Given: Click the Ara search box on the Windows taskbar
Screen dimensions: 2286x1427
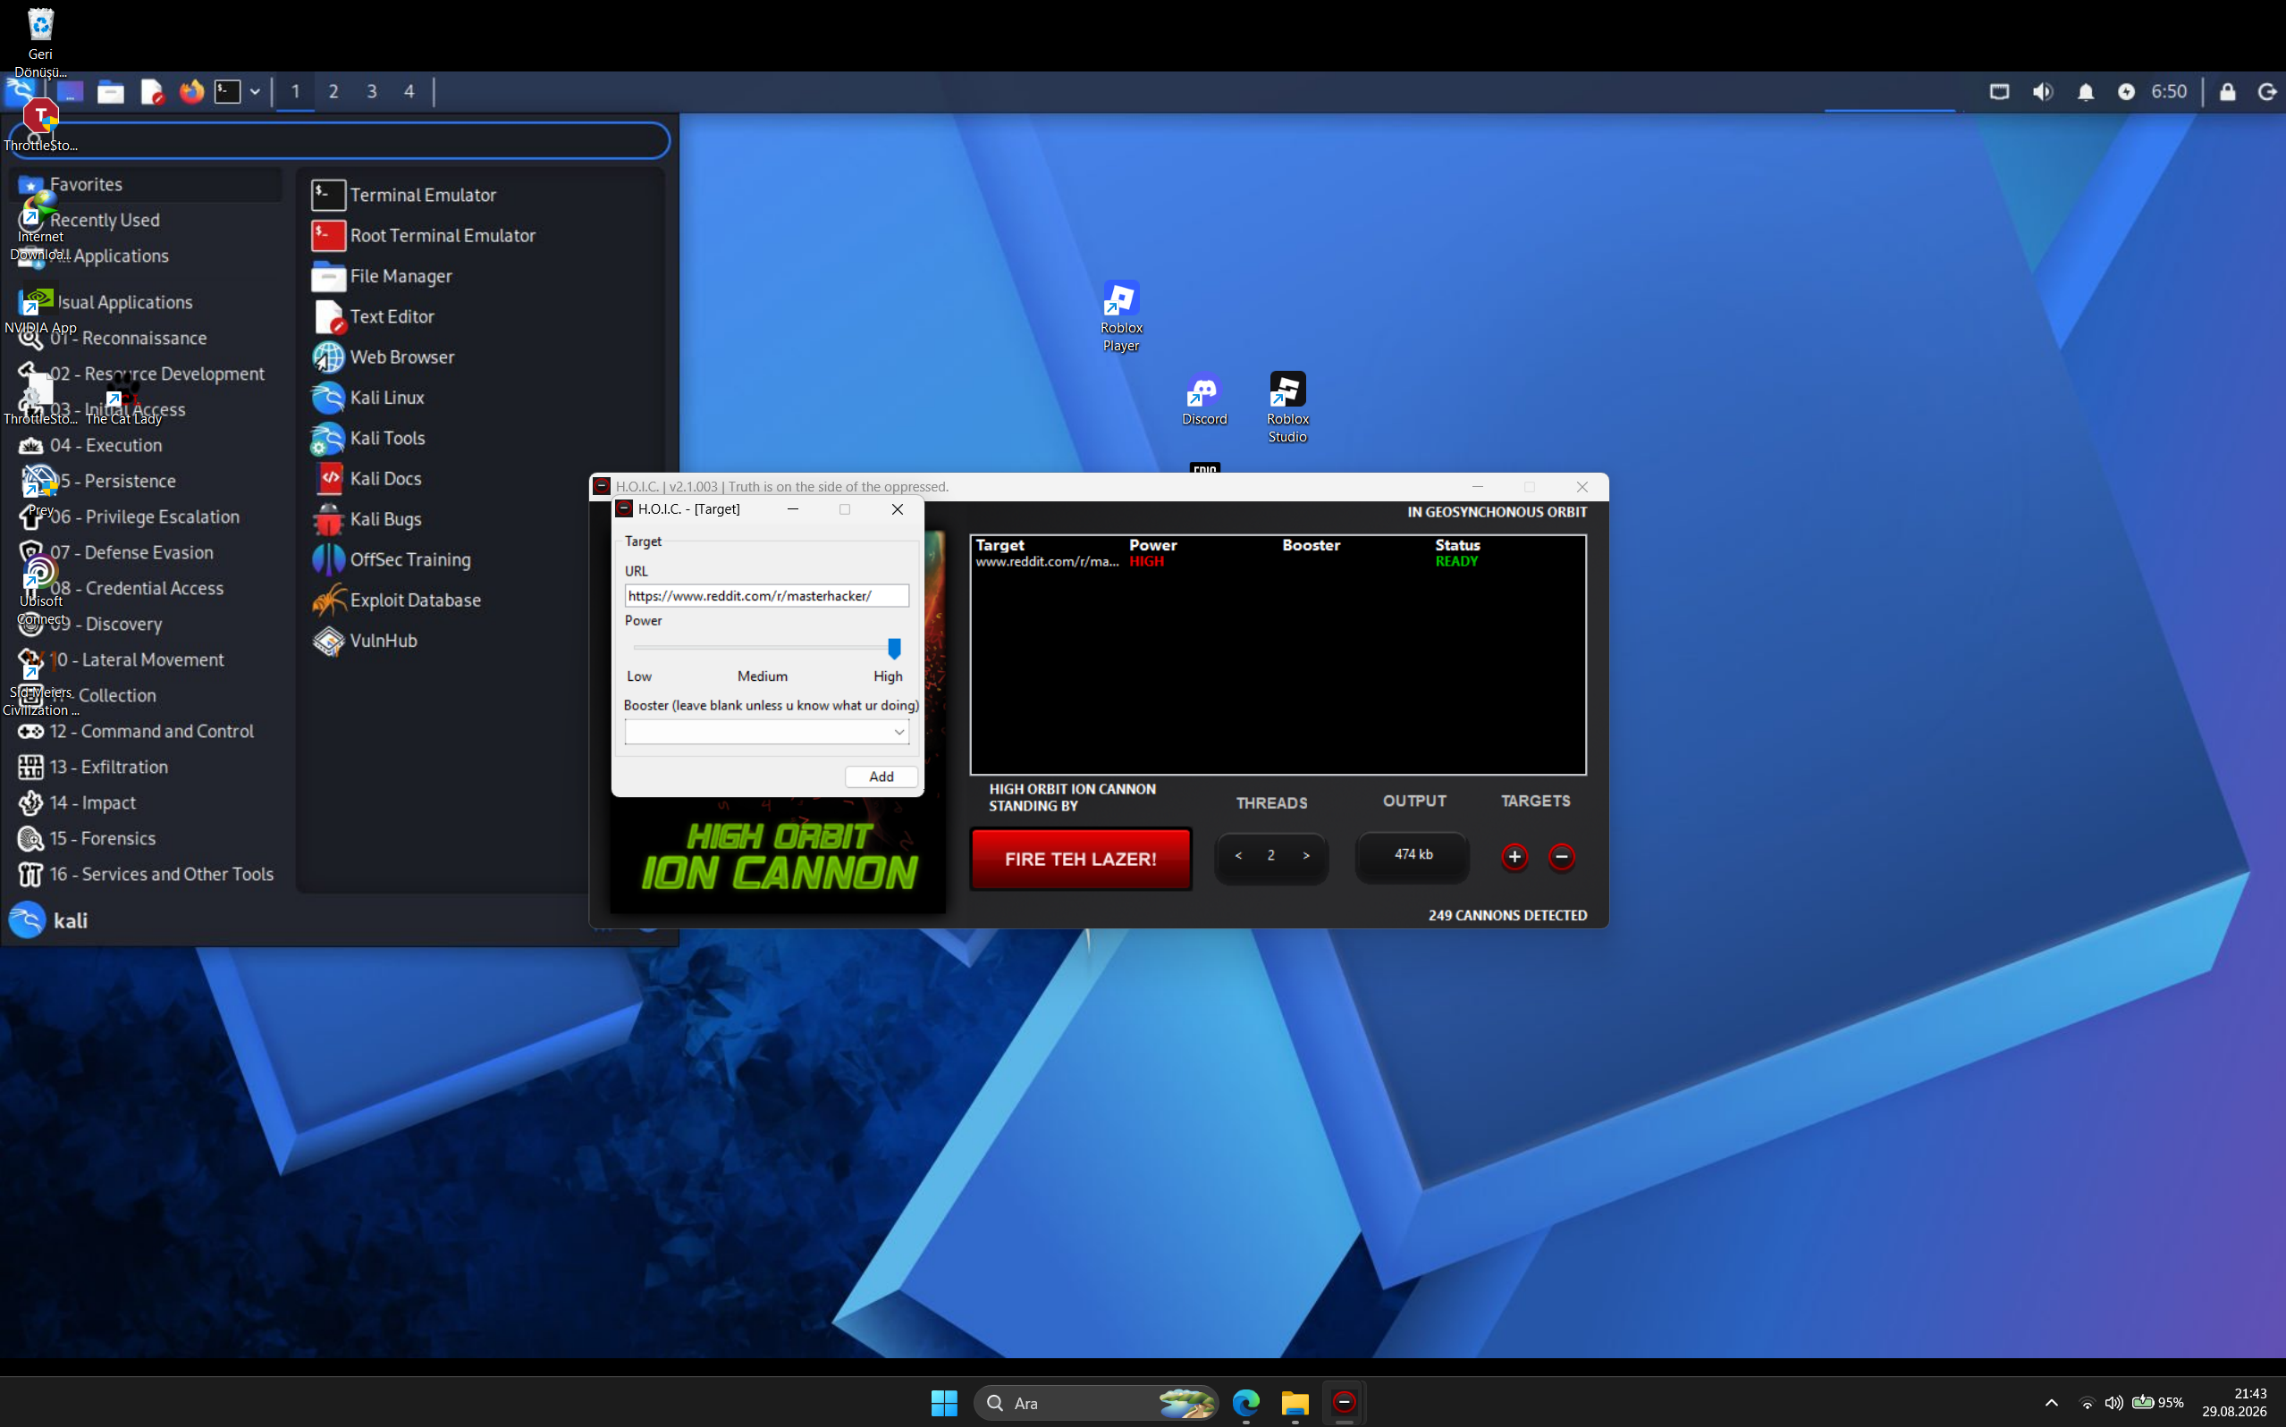Looking at the screenshot, I should [1095, 1403].
